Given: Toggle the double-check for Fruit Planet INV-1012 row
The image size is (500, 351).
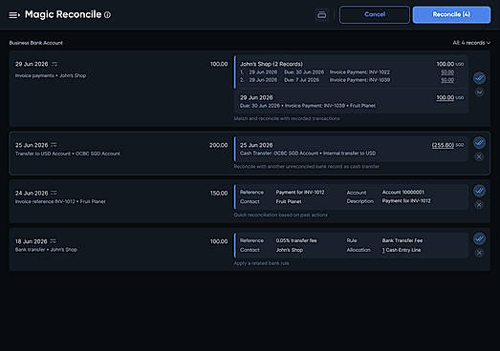Looking at the screenshot, I should click(x=479, y=191).
